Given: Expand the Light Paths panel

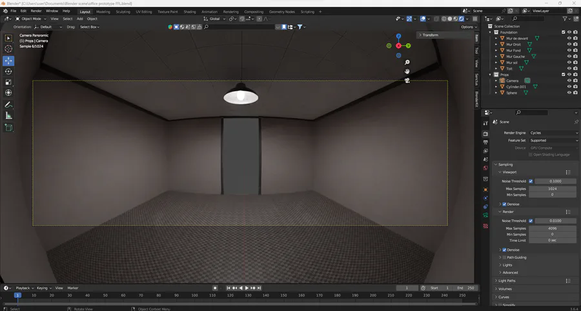Looking at the screenshot, I should 496,281.
